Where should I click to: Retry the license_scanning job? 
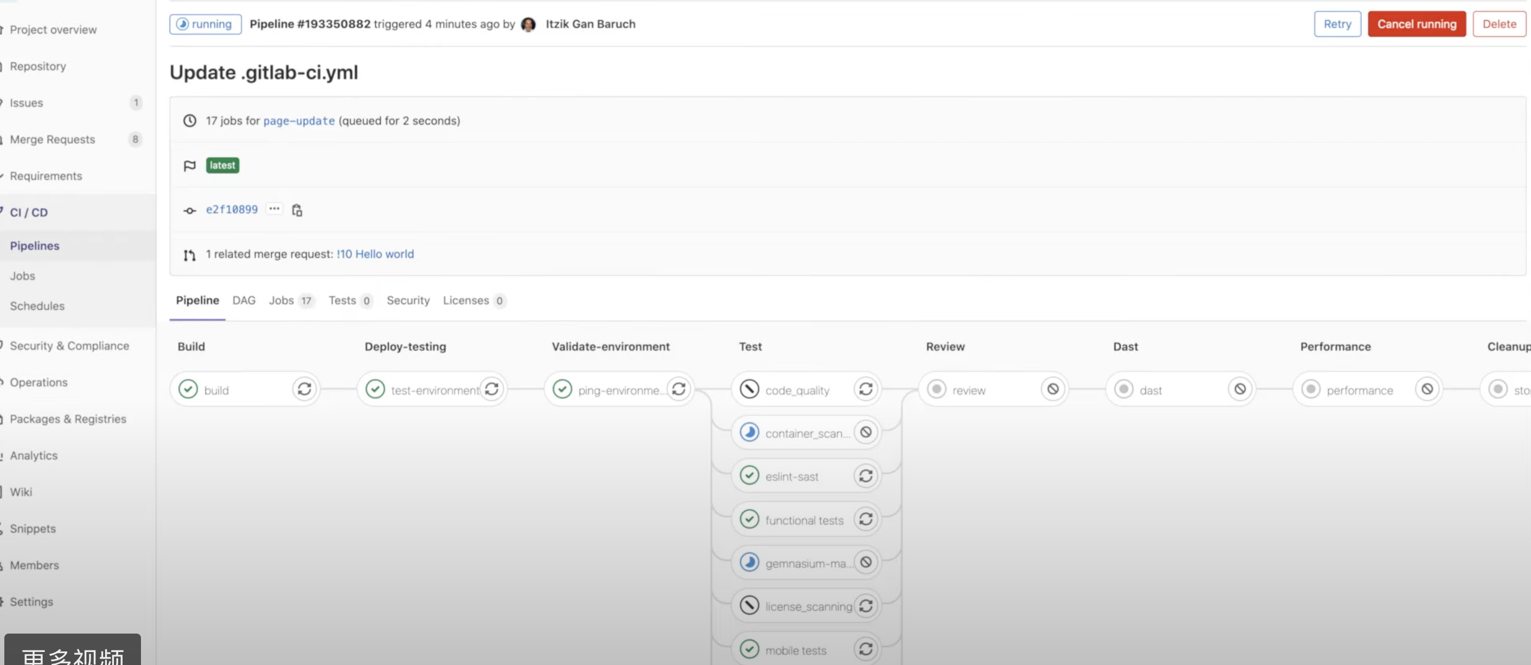pyautogui.click(x=866, y=605)
